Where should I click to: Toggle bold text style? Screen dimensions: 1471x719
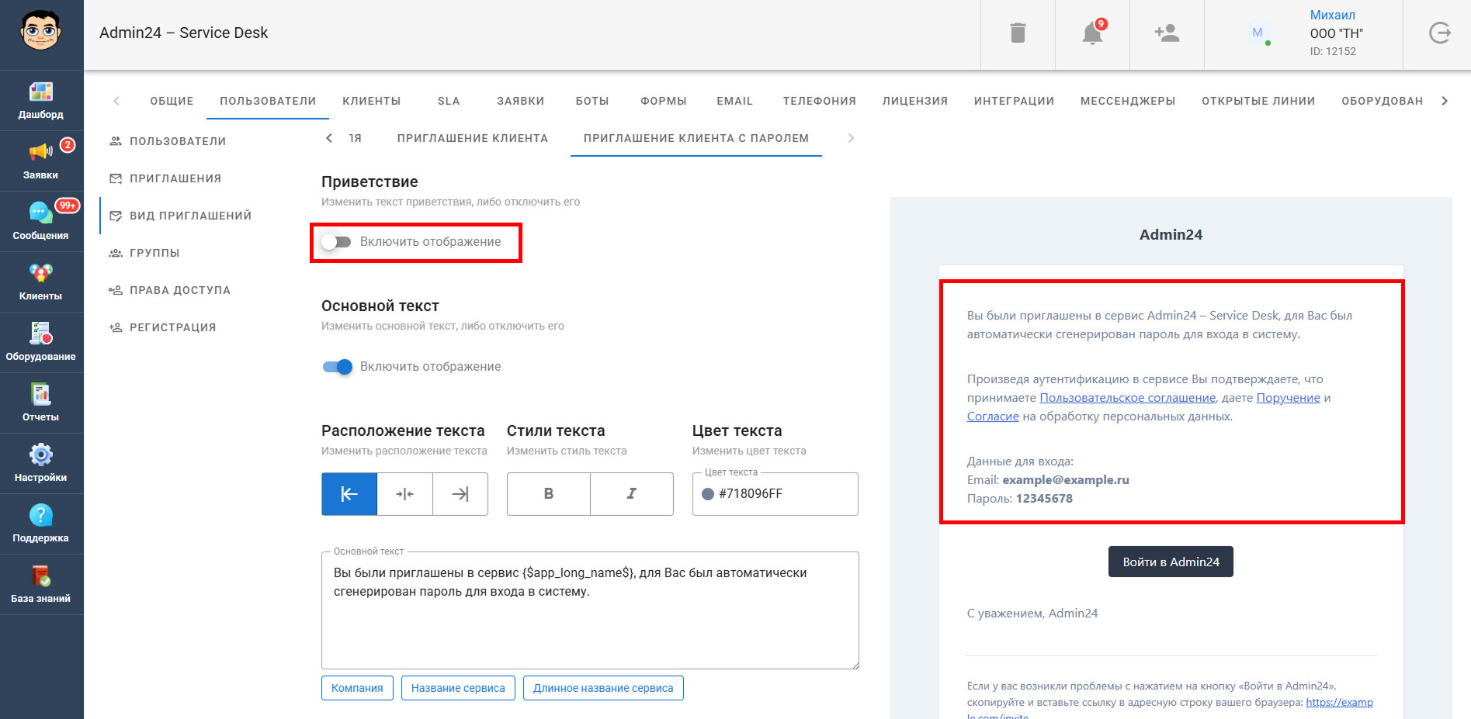click(549, 494)
